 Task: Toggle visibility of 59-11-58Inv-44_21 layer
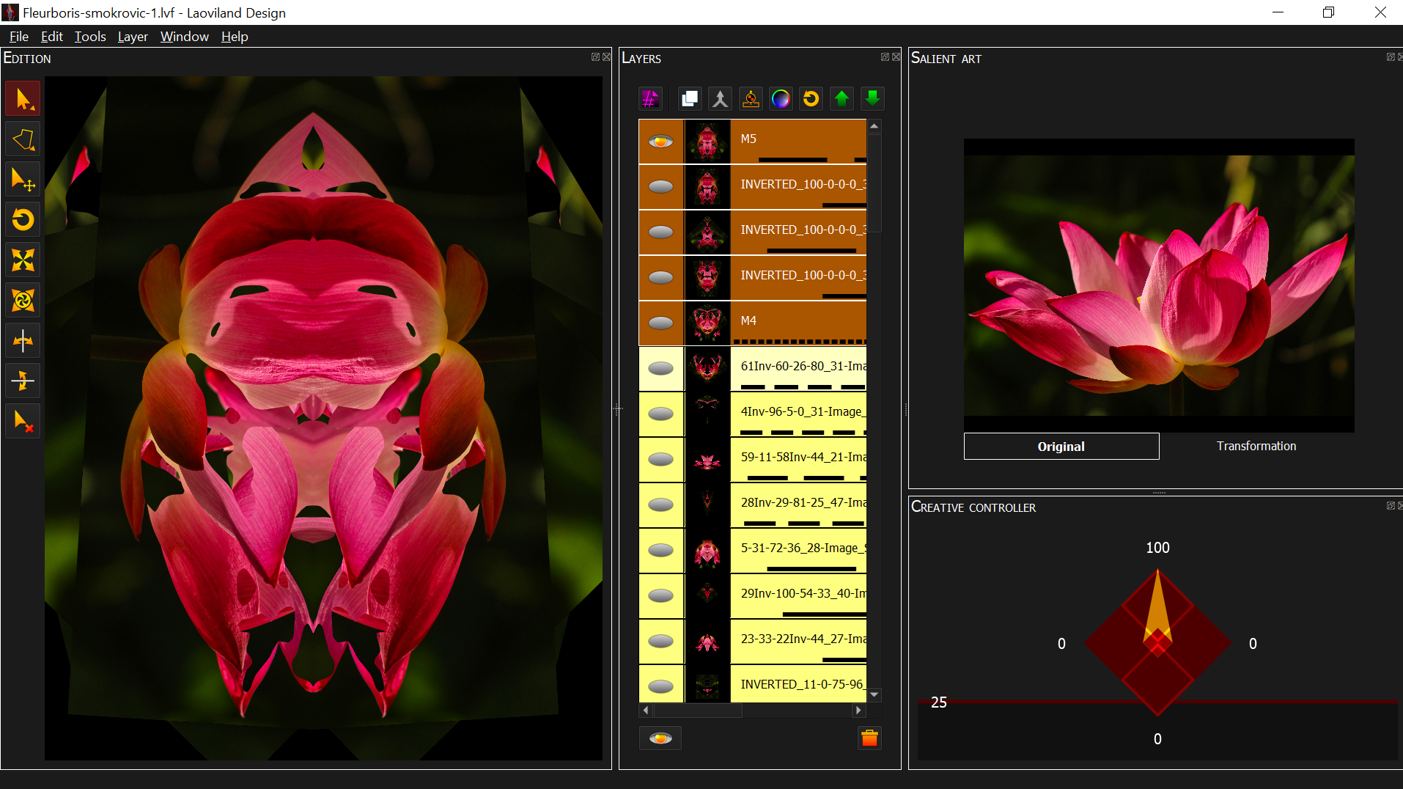661,459
